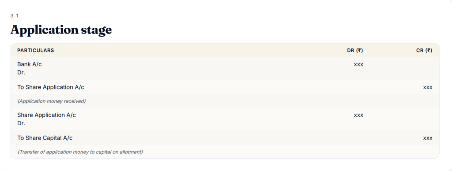Screen dimensions: 452x171
Task: Select the Share Application A/c Dr. entry
Action: [46, 119]
